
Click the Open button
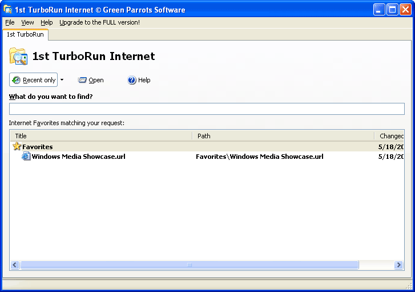tap(91, 80)
